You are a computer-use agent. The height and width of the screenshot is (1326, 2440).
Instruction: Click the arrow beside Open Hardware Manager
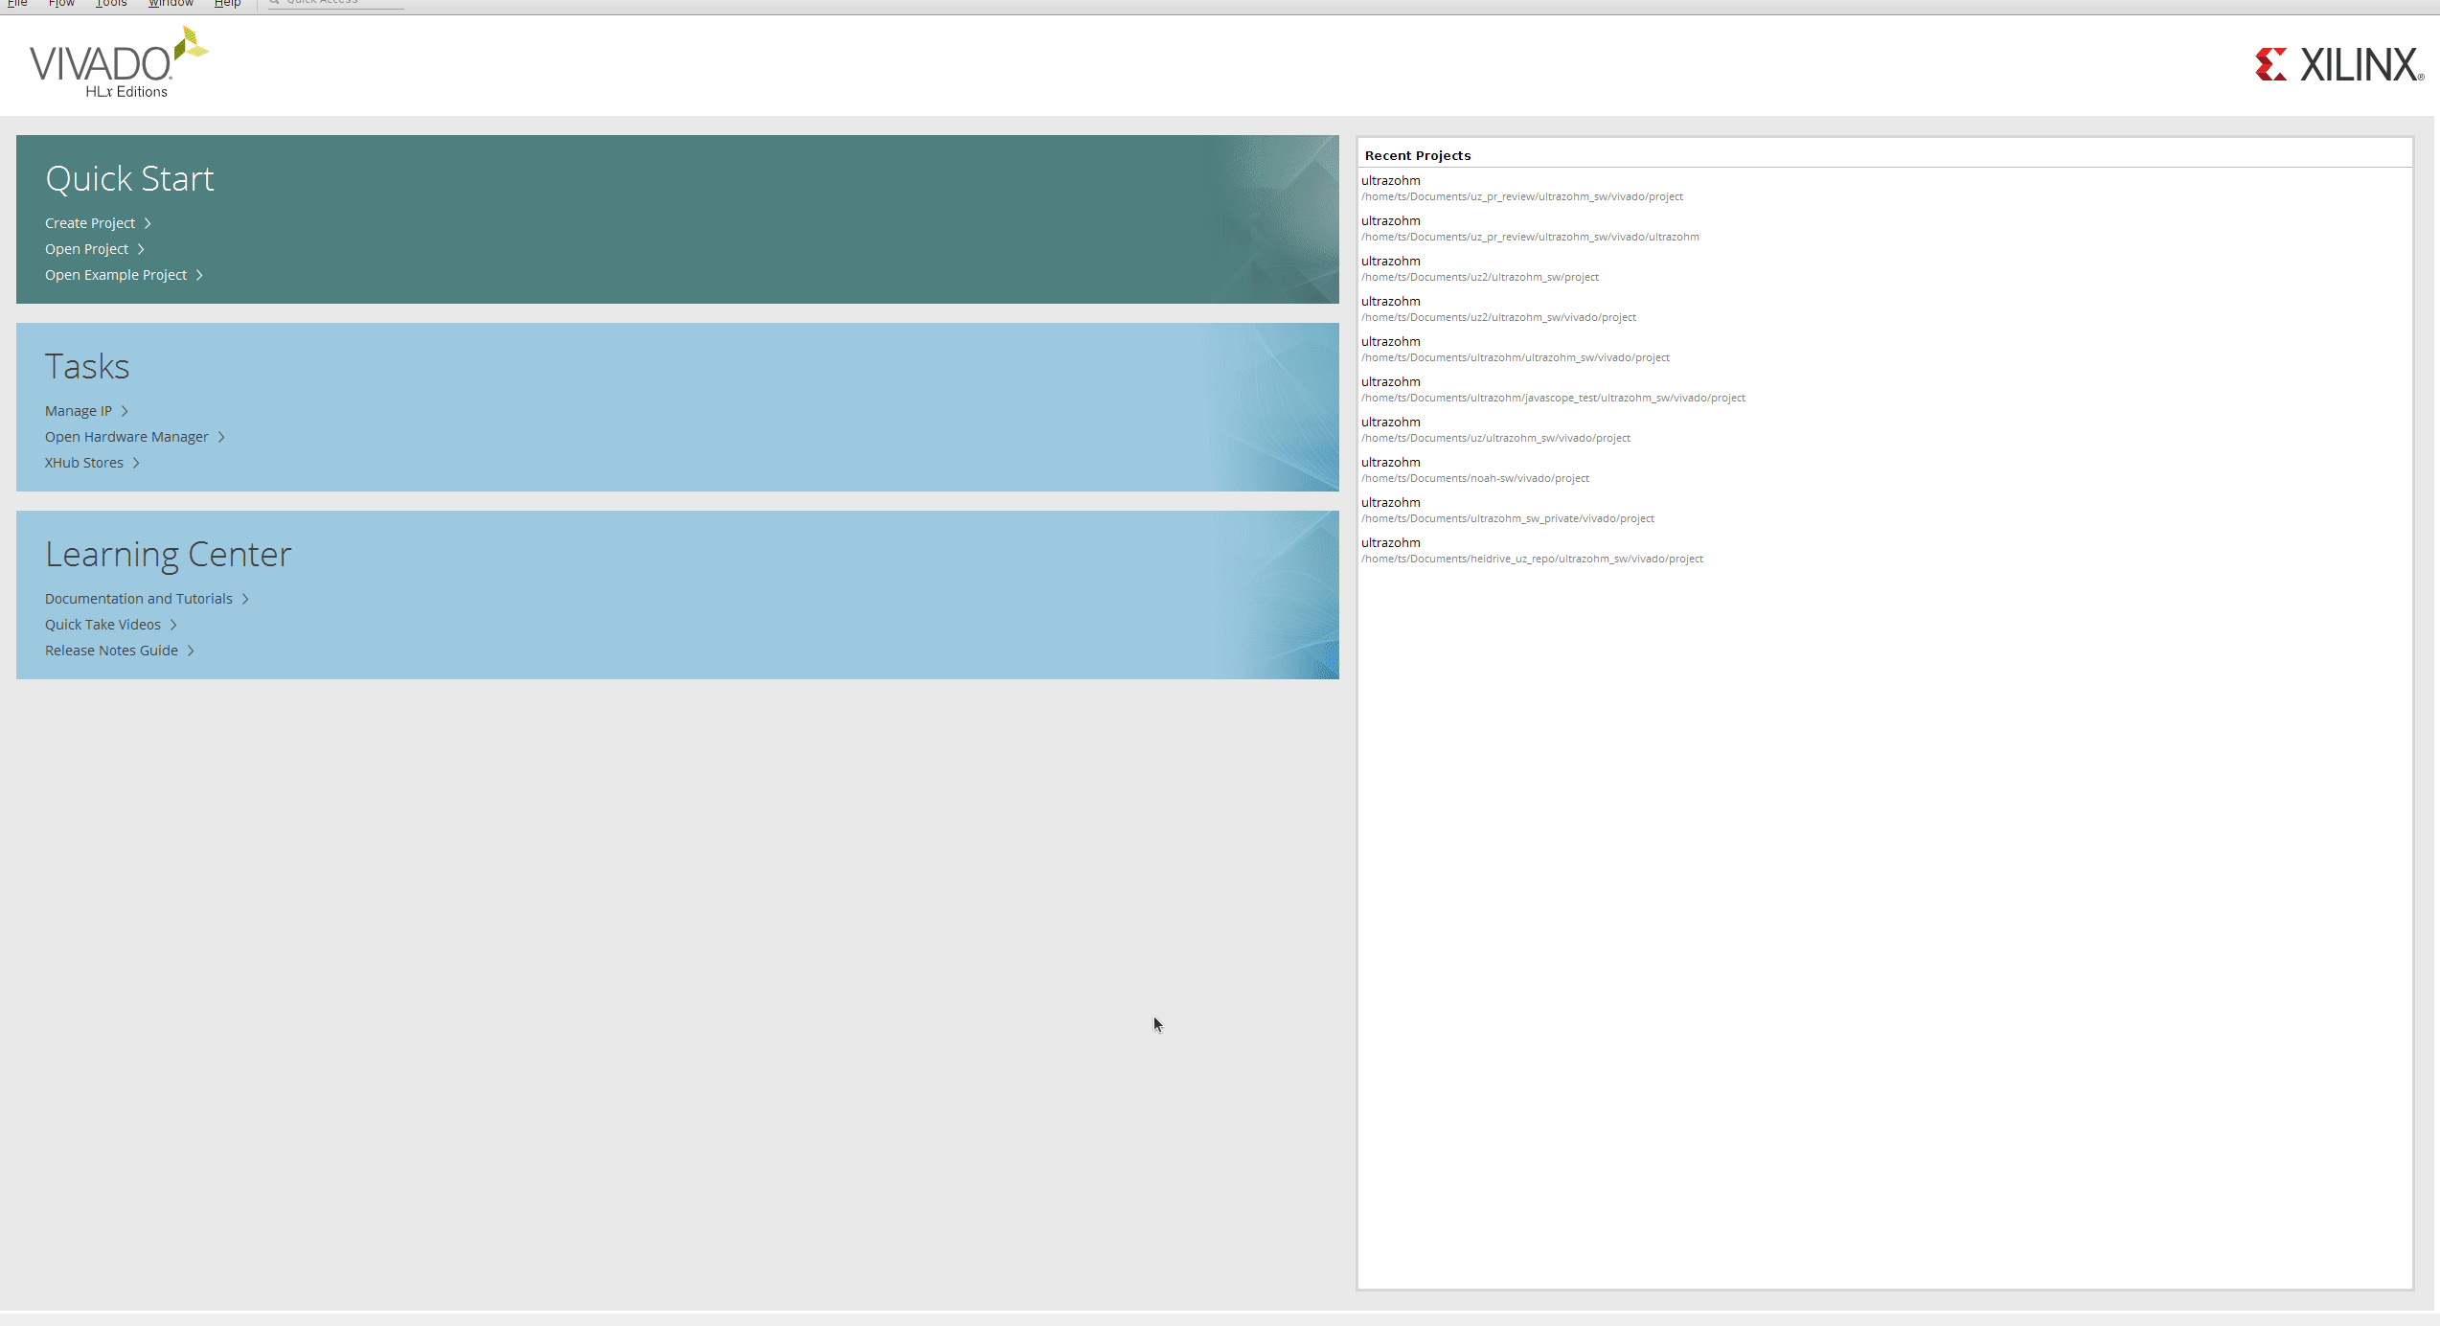221,436
